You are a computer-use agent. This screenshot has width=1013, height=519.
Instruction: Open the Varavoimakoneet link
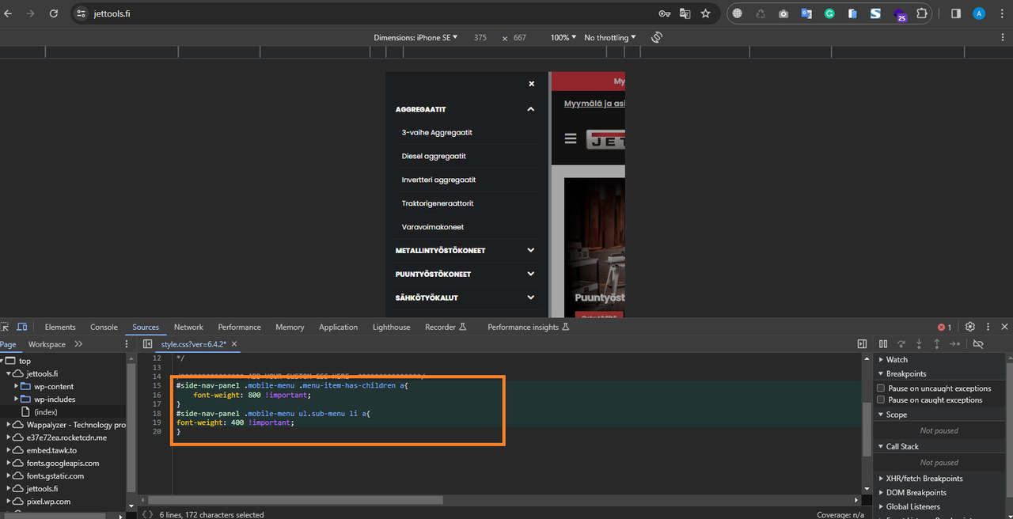433,227
